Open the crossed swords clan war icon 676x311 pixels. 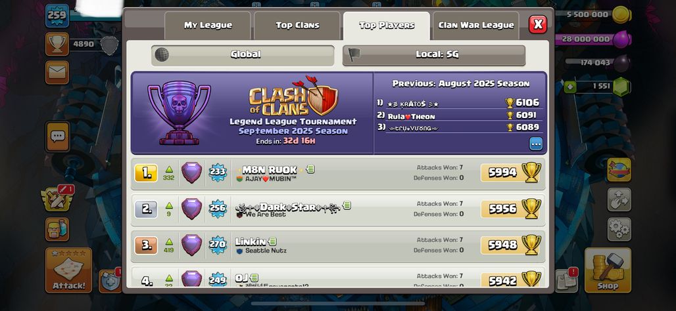[x=57, y=199]
